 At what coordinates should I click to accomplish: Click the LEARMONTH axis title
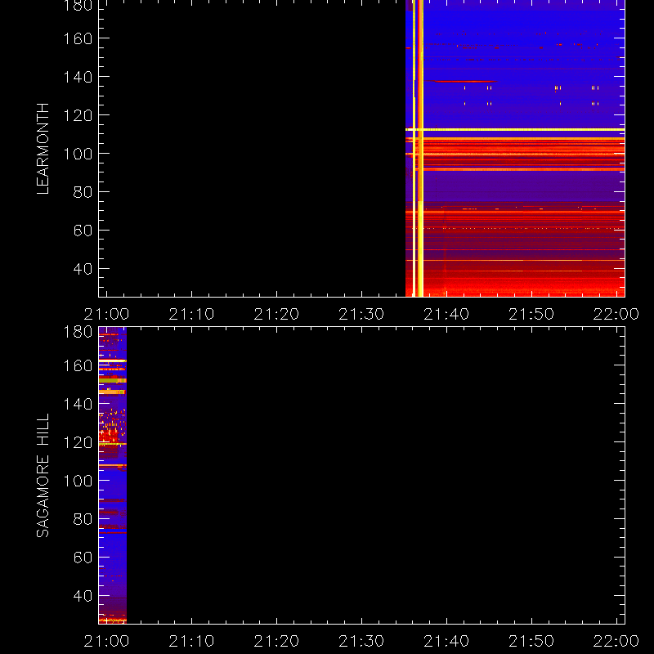(x=43, y=149)
